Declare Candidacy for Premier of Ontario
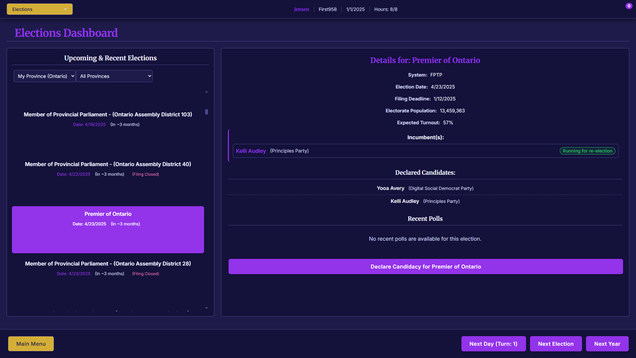 425,267
